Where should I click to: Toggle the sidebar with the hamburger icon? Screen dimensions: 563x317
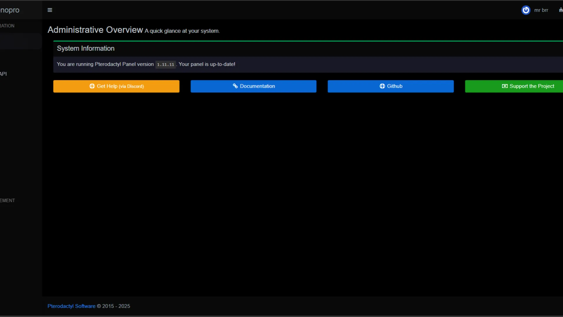pyautogui.click(x=50, y=10)
